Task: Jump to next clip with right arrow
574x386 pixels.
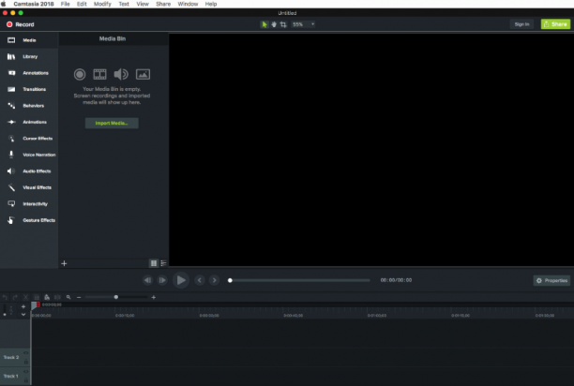Action: (x=215, y=280)
